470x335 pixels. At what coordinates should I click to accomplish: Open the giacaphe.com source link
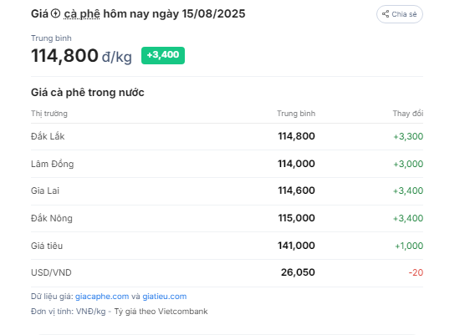pyautogui.click(x=102, y=297)
